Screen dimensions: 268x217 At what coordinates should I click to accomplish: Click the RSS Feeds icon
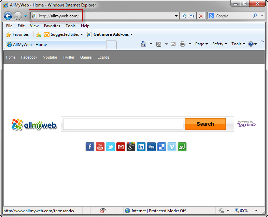click(x=159, y=44)
